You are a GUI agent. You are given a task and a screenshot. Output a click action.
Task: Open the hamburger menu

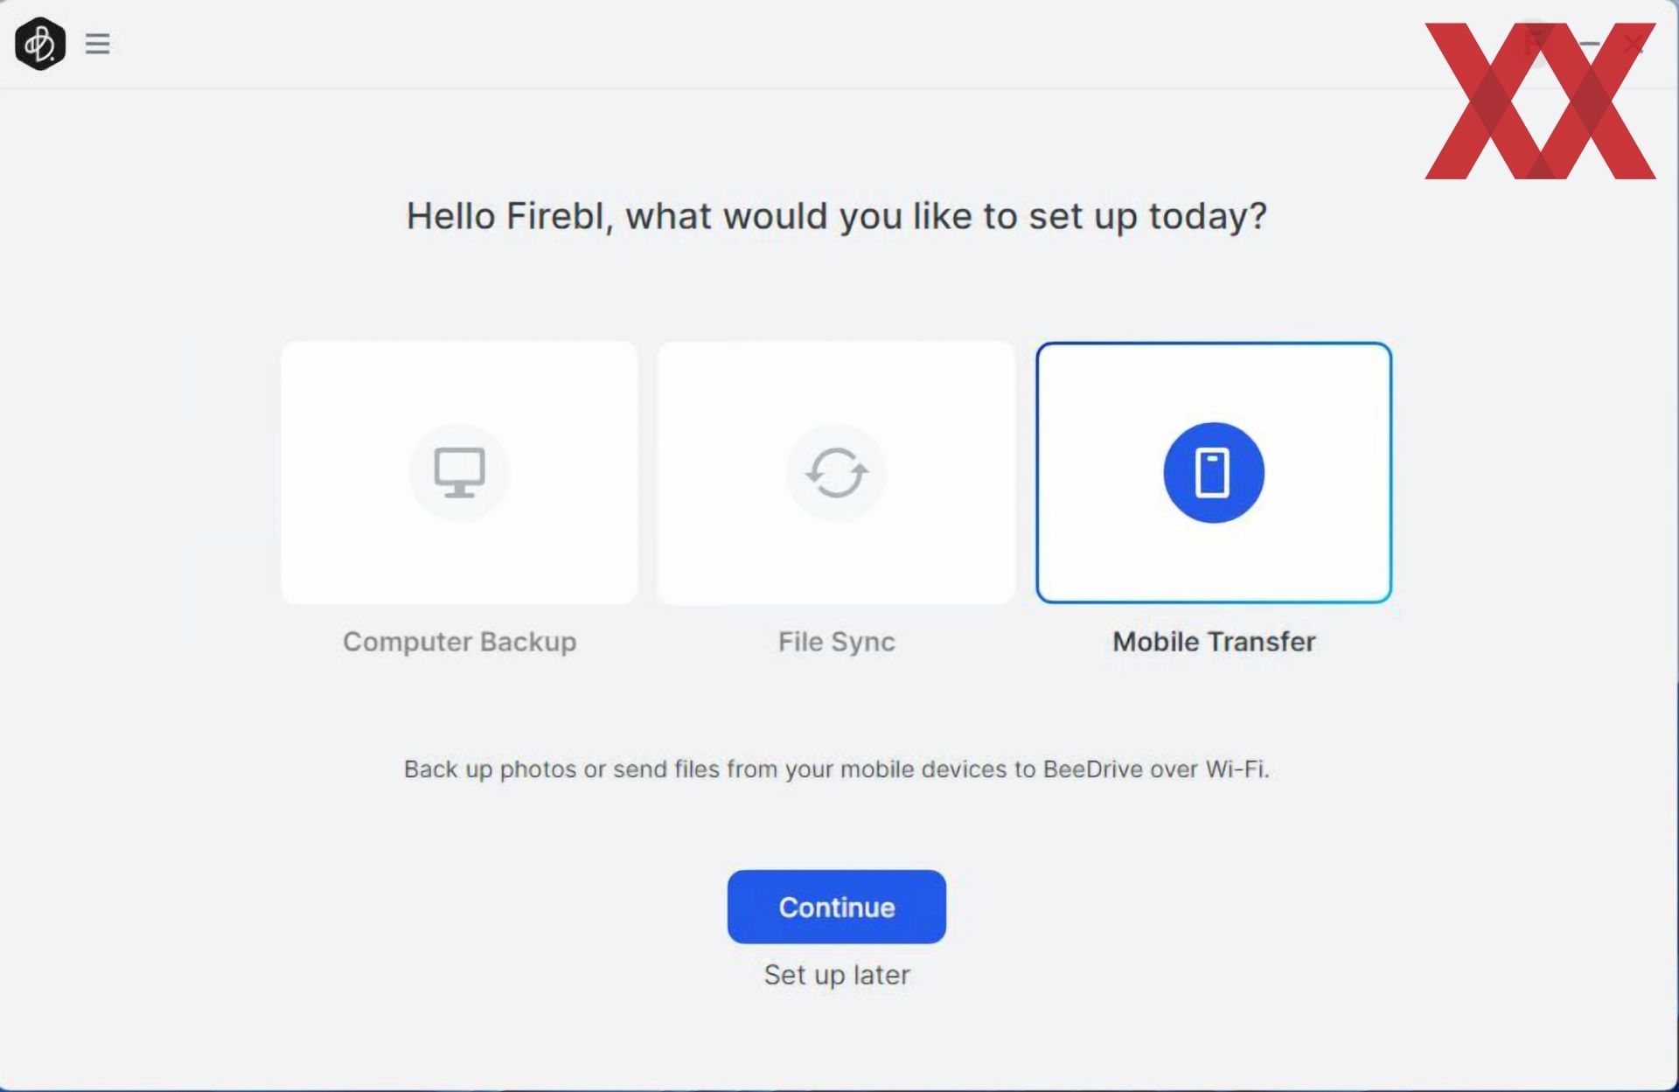pos(97,43)
